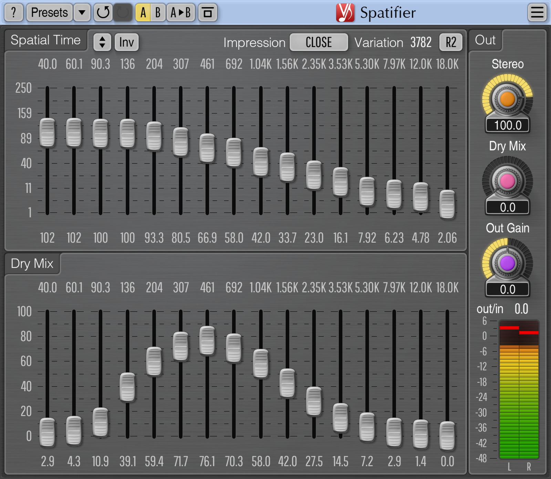Open the hamburger settings menu
The image size is (551, 479).
[x=537, y=13]
